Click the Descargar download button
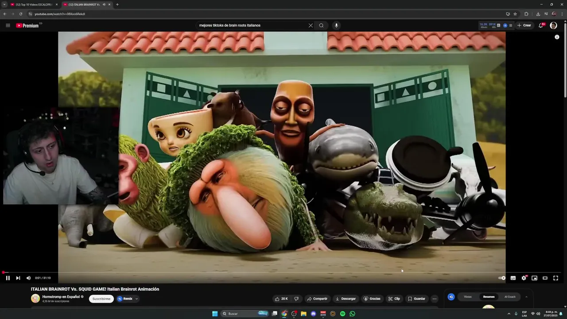567x319 pixels. (346, 299)
